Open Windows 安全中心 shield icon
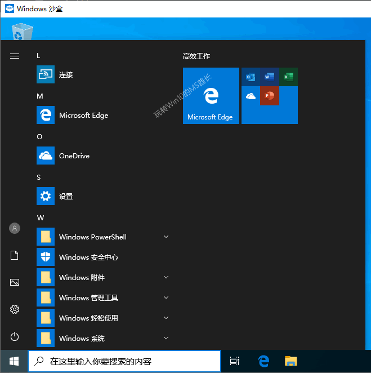 pyautogui.click(x=46, y=257)
